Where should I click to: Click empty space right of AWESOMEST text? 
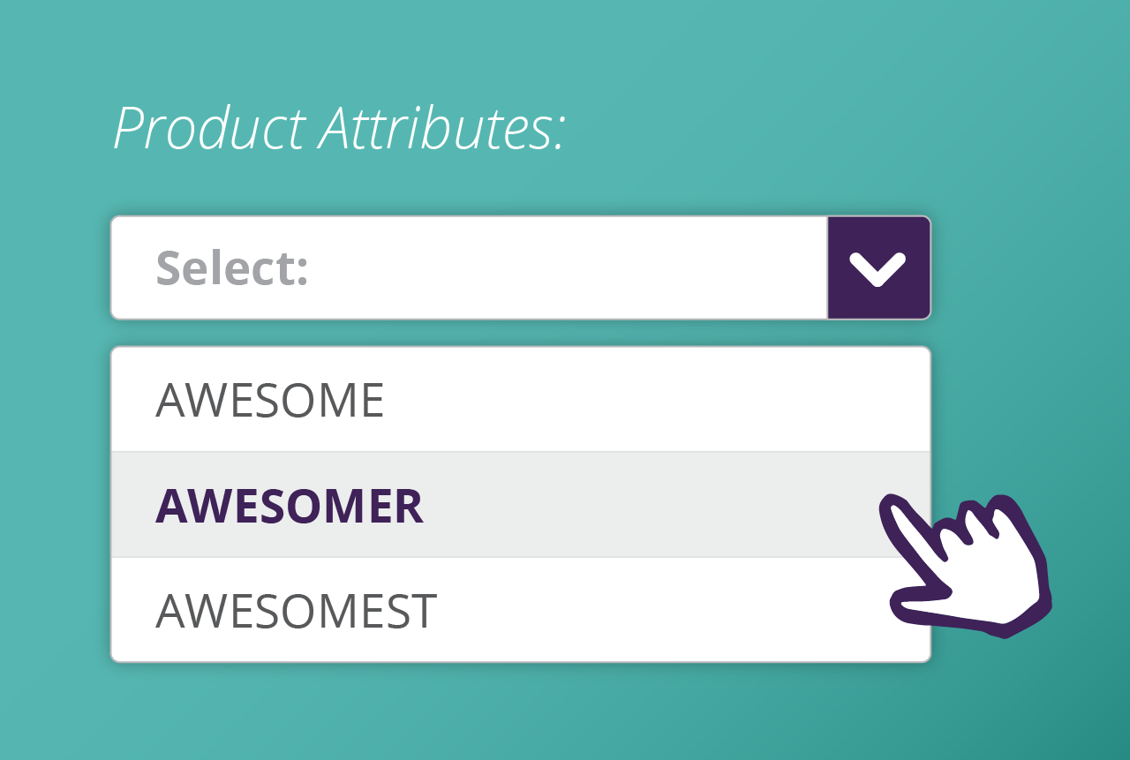tap(662, 610)
